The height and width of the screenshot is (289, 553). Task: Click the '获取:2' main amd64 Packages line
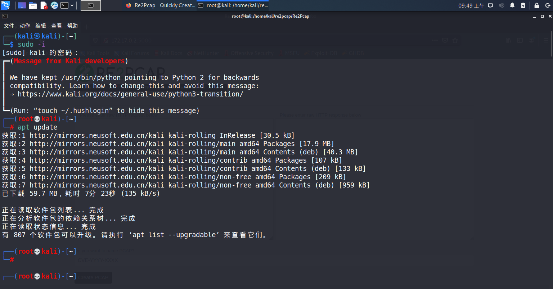coord(168,144)
